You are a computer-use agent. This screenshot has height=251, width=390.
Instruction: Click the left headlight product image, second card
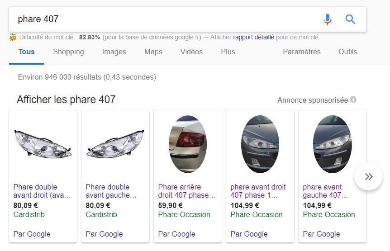click(x=115, y=144)
